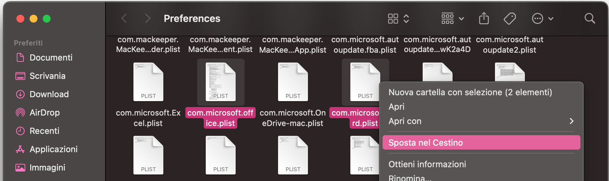
Task: Select com.microsoft.office.plist file icon
Action: (x=221, y=82)
